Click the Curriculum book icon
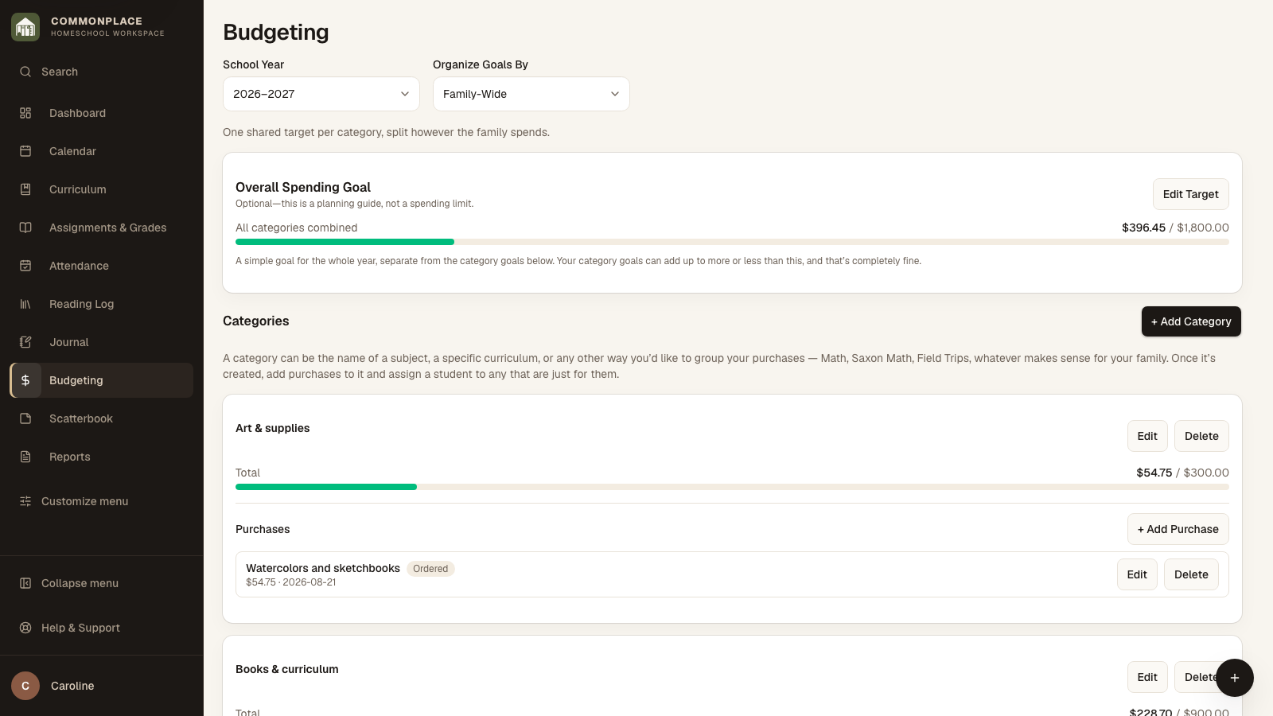The width and height of the screenshot is (1273, 716). coord(25,189)
